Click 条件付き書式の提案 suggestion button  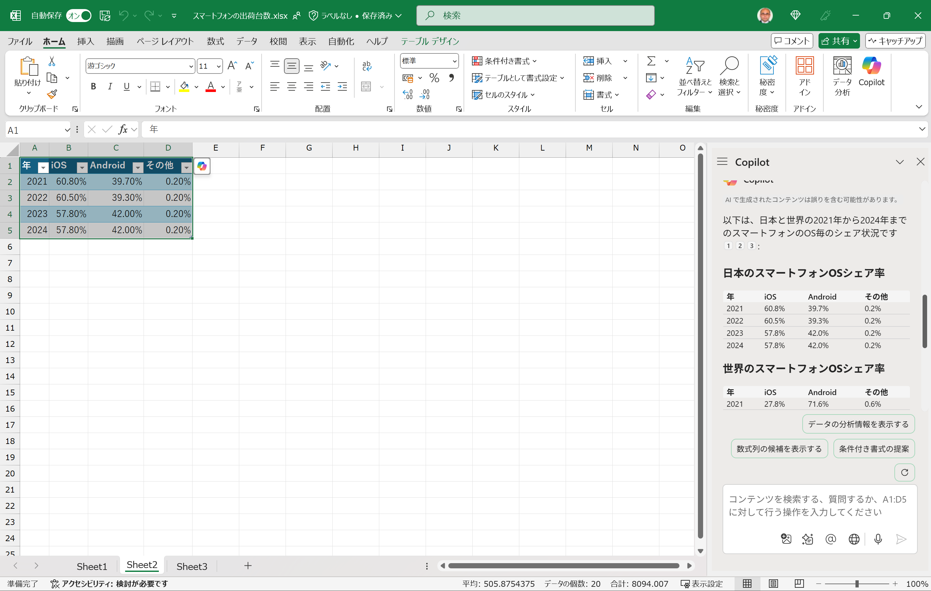pyautogui.click(x=873, y=449)
